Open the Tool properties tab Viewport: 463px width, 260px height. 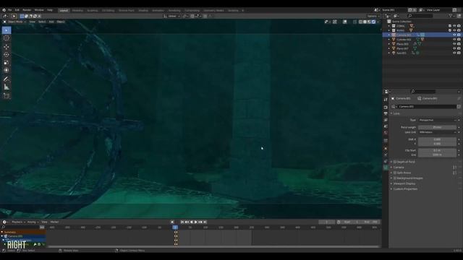point(386,100)
